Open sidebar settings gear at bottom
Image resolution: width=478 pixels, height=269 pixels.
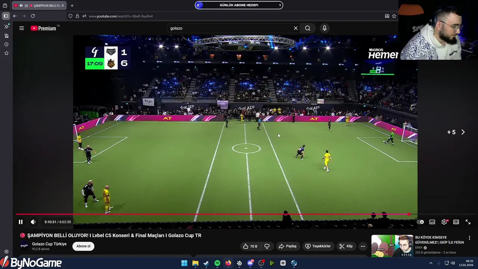click(x=6, y=252)
